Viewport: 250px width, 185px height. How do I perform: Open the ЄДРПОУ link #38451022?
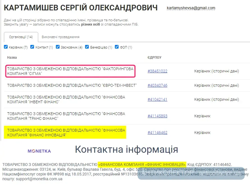[x=157, y=71]
